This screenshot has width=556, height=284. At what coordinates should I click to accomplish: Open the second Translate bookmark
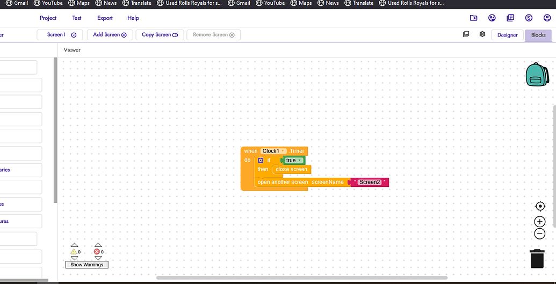359,3
